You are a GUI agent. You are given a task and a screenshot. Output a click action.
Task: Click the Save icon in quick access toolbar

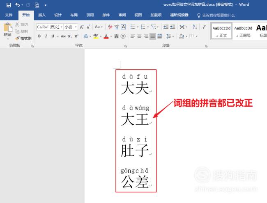tap(9, 5)
